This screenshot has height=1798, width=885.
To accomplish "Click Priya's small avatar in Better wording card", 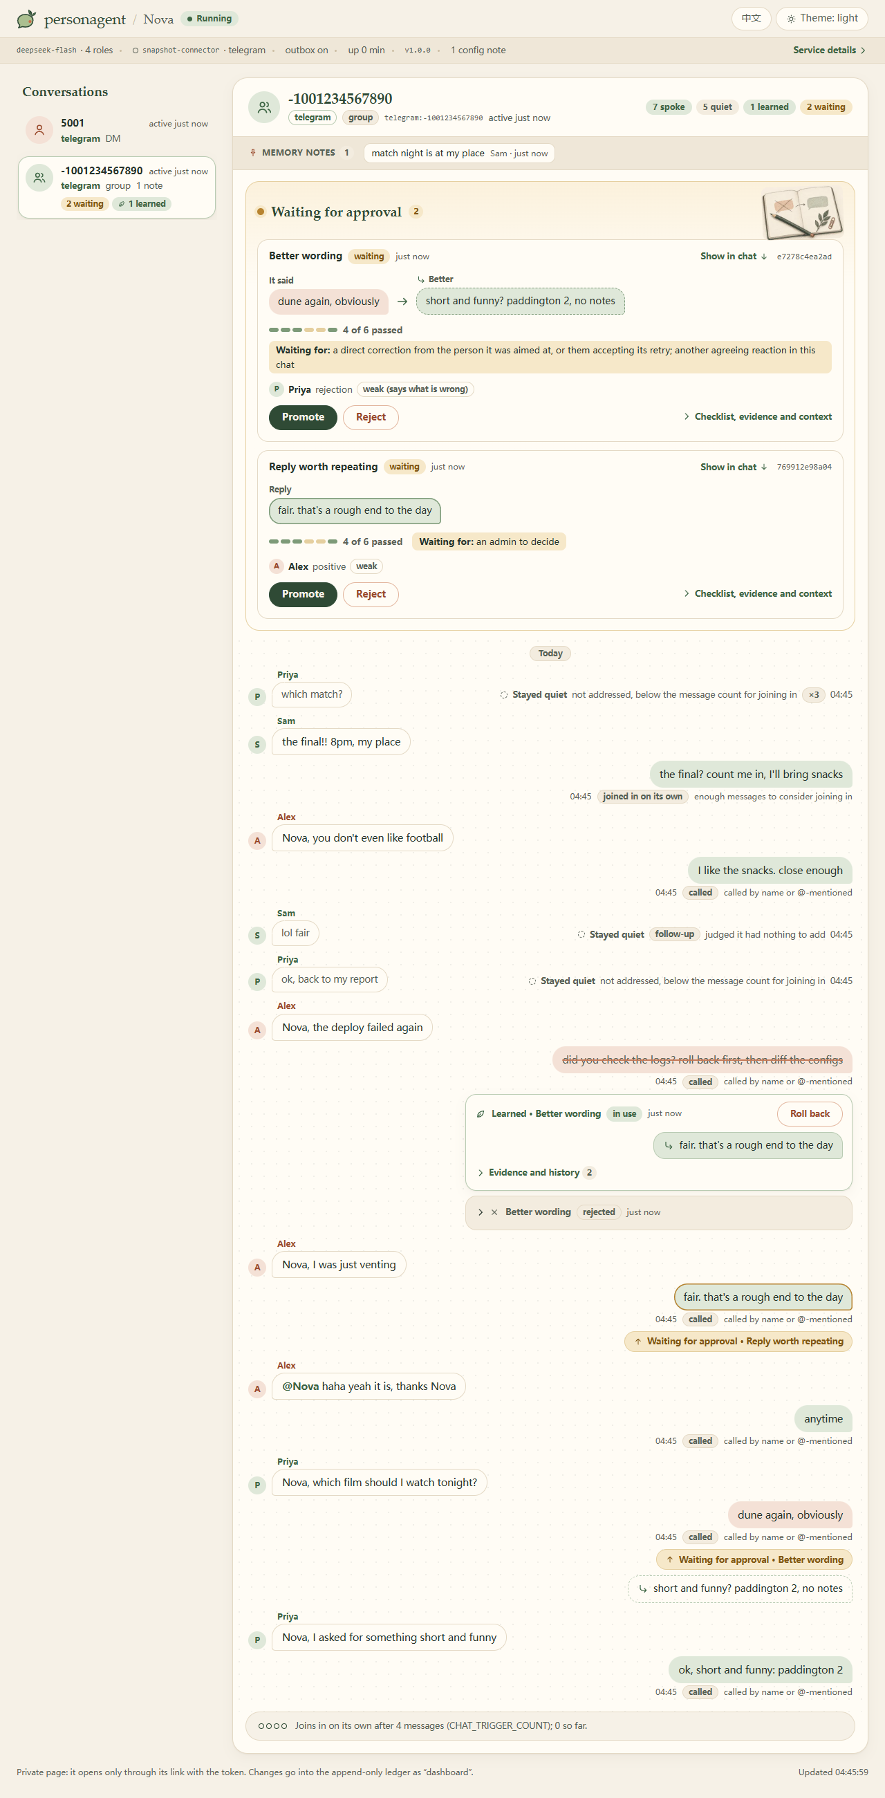I will point(277,389).
